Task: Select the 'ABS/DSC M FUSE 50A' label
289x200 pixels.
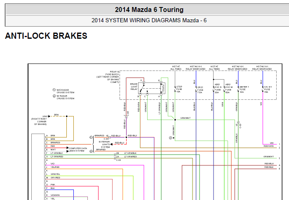Action: [x=229, y=89]
